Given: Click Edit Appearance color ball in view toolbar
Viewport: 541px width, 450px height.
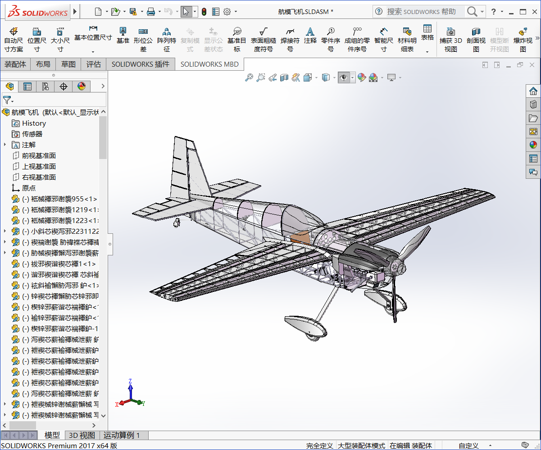Looking at the screenshot, I should tap(361, 77).
